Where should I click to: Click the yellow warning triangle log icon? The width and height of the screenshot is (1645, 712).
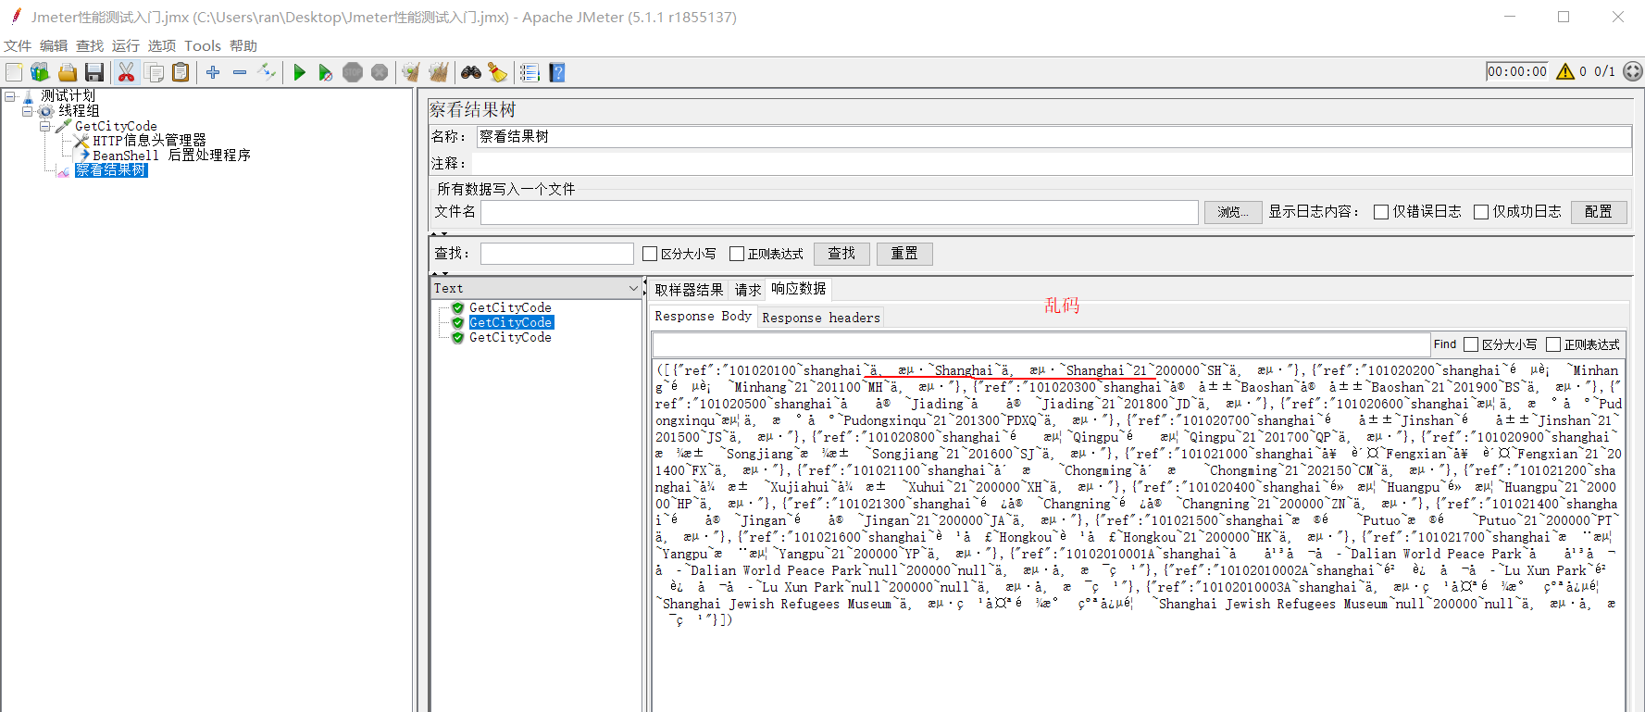[1565, 71]
